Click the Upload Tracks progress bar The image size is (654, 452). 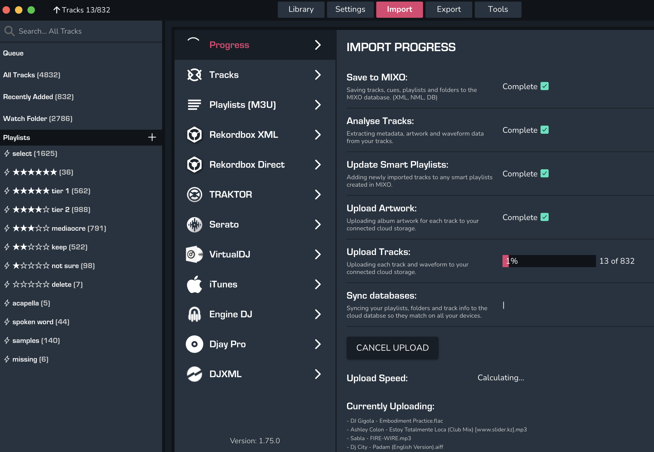549,261
